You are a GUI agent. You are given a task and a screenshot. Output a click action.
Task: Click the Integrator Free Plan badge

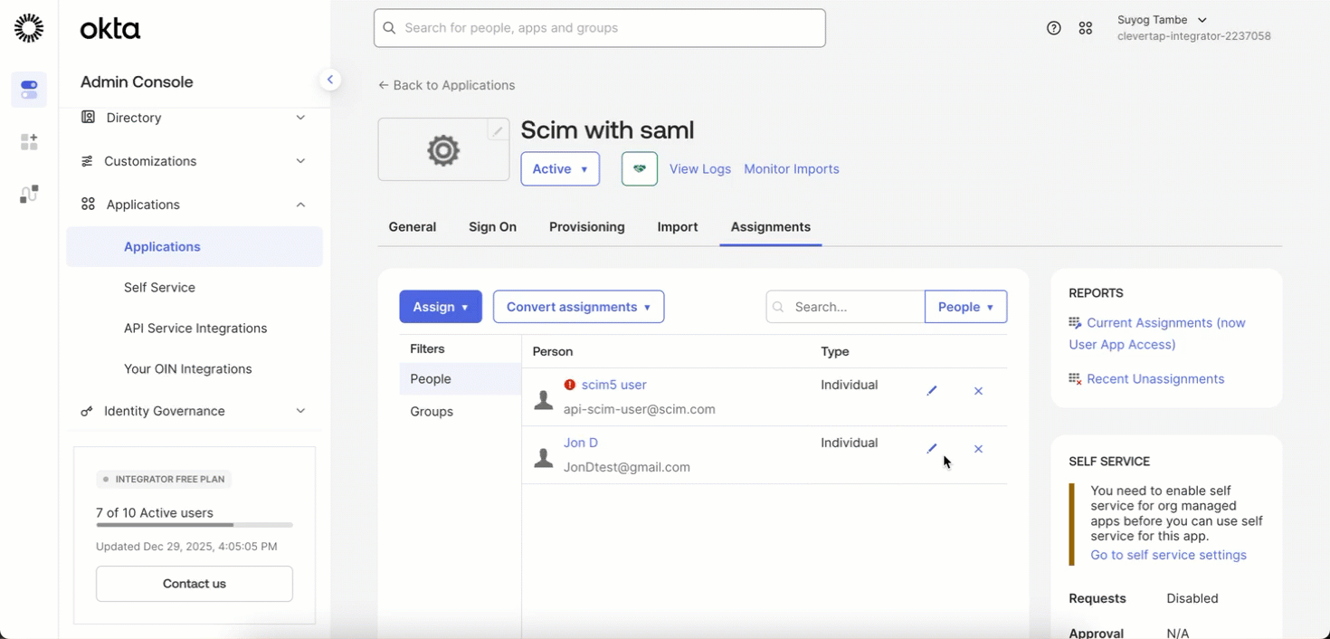164,479
